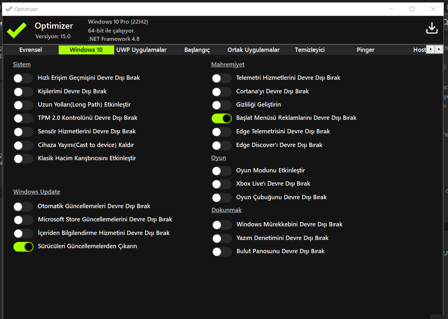Toggle Cortana'yı Devre Dışı Bırak switch
Viewport: 448px width, 319px height.
click(x=221, y=92)
